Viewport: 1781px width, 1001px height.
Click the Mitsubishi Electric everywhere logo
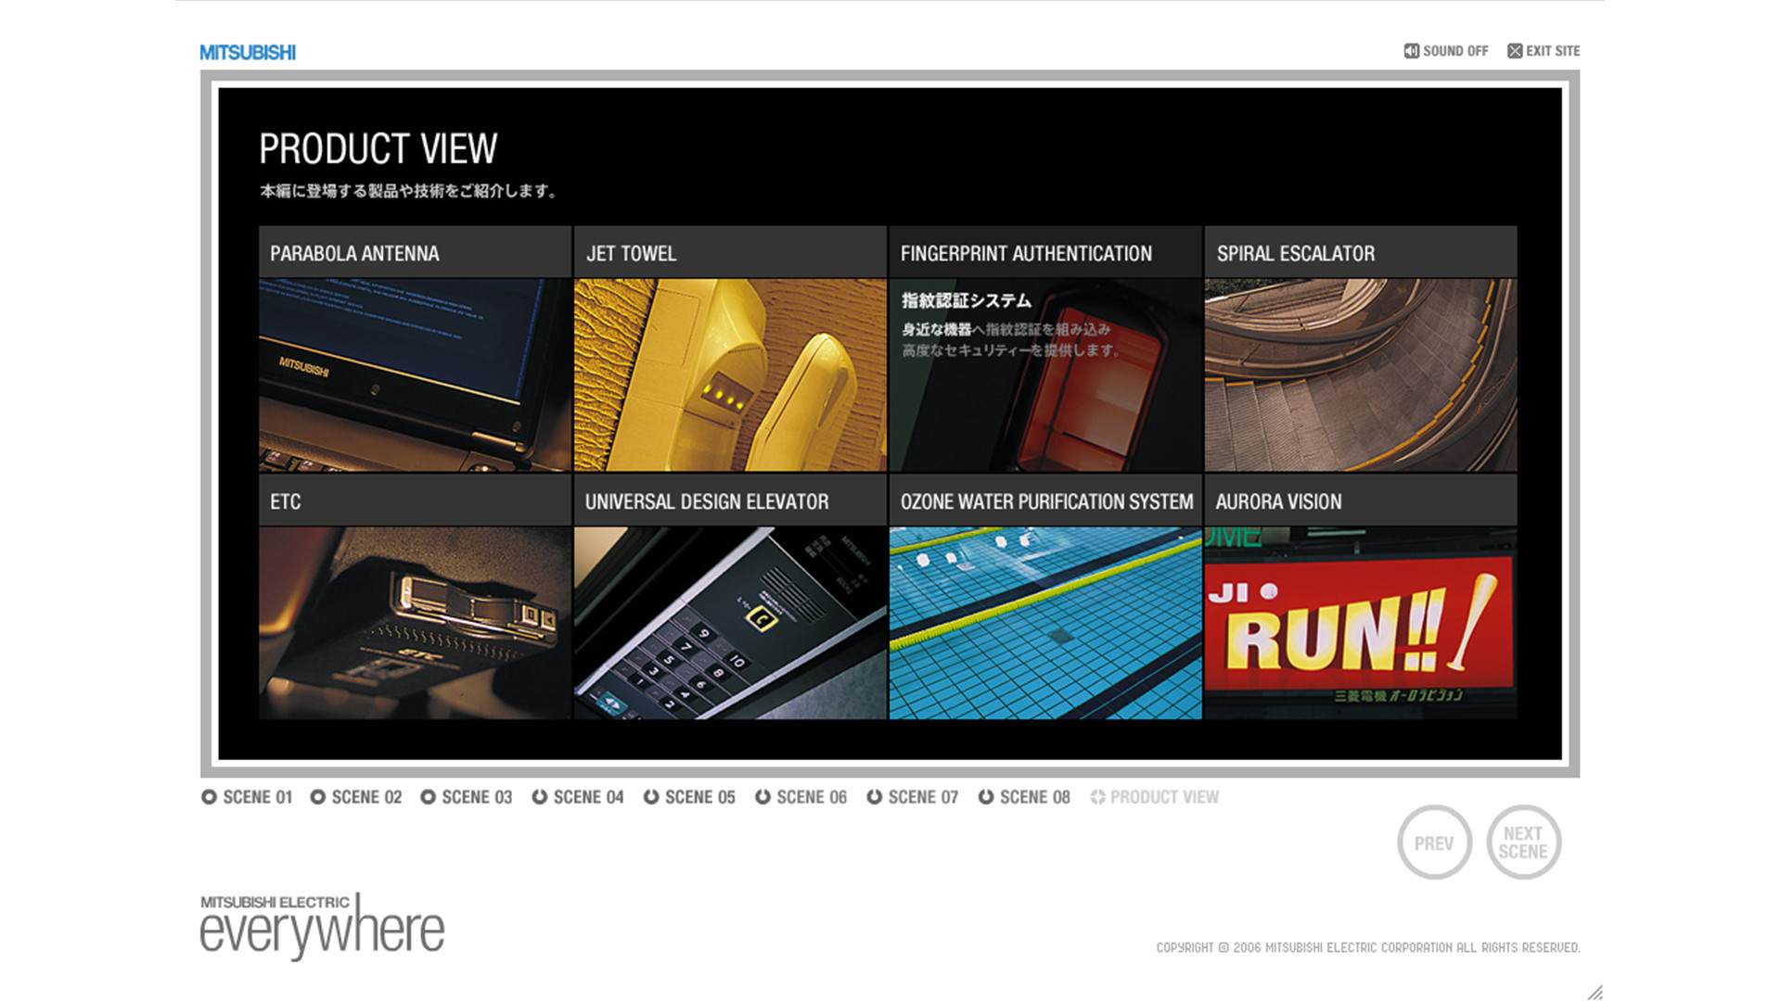(x=322, y=926)
